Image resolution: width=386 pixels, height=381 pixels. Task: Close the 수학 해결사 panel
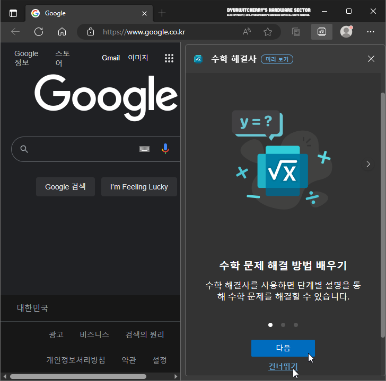pyautogui.click(x=371, y=59)
